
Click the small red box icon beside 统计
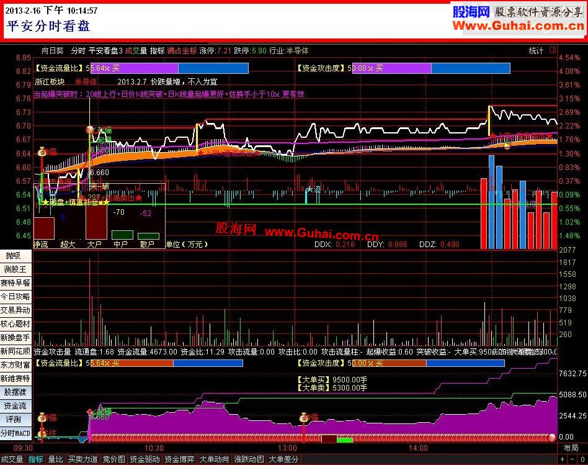click(553, 50)
